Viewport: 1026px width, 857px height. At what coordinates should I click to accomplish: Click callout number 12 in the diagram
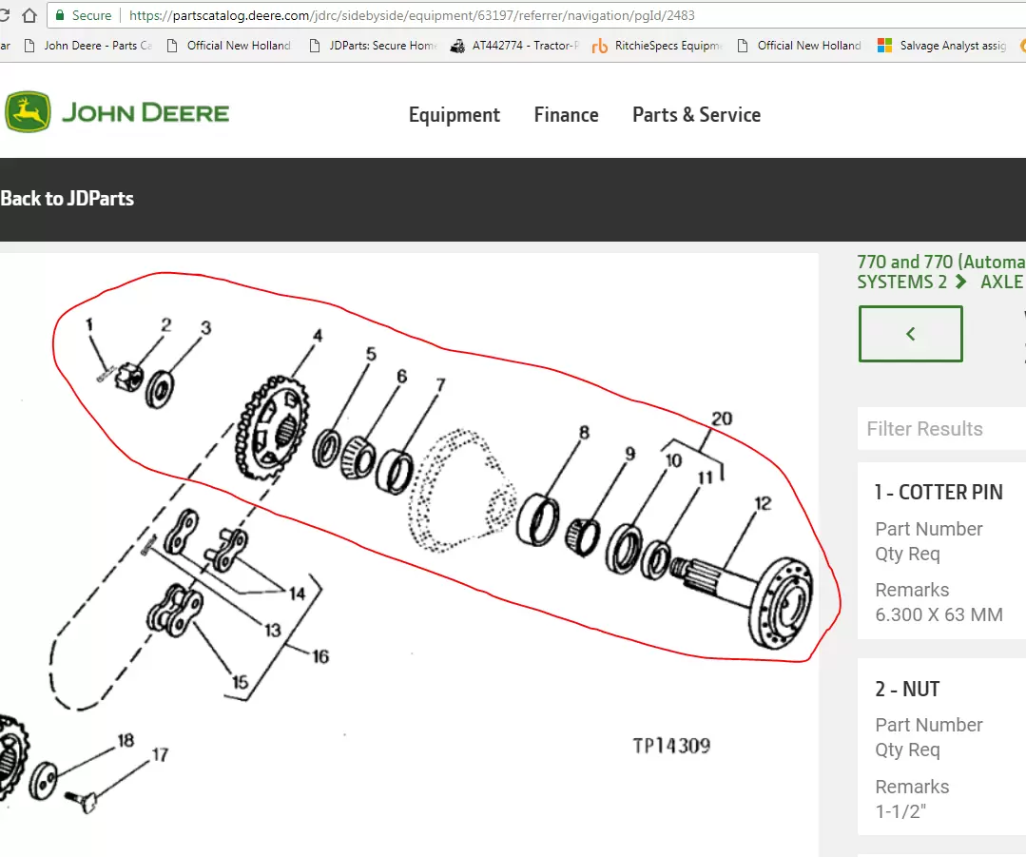763,503
